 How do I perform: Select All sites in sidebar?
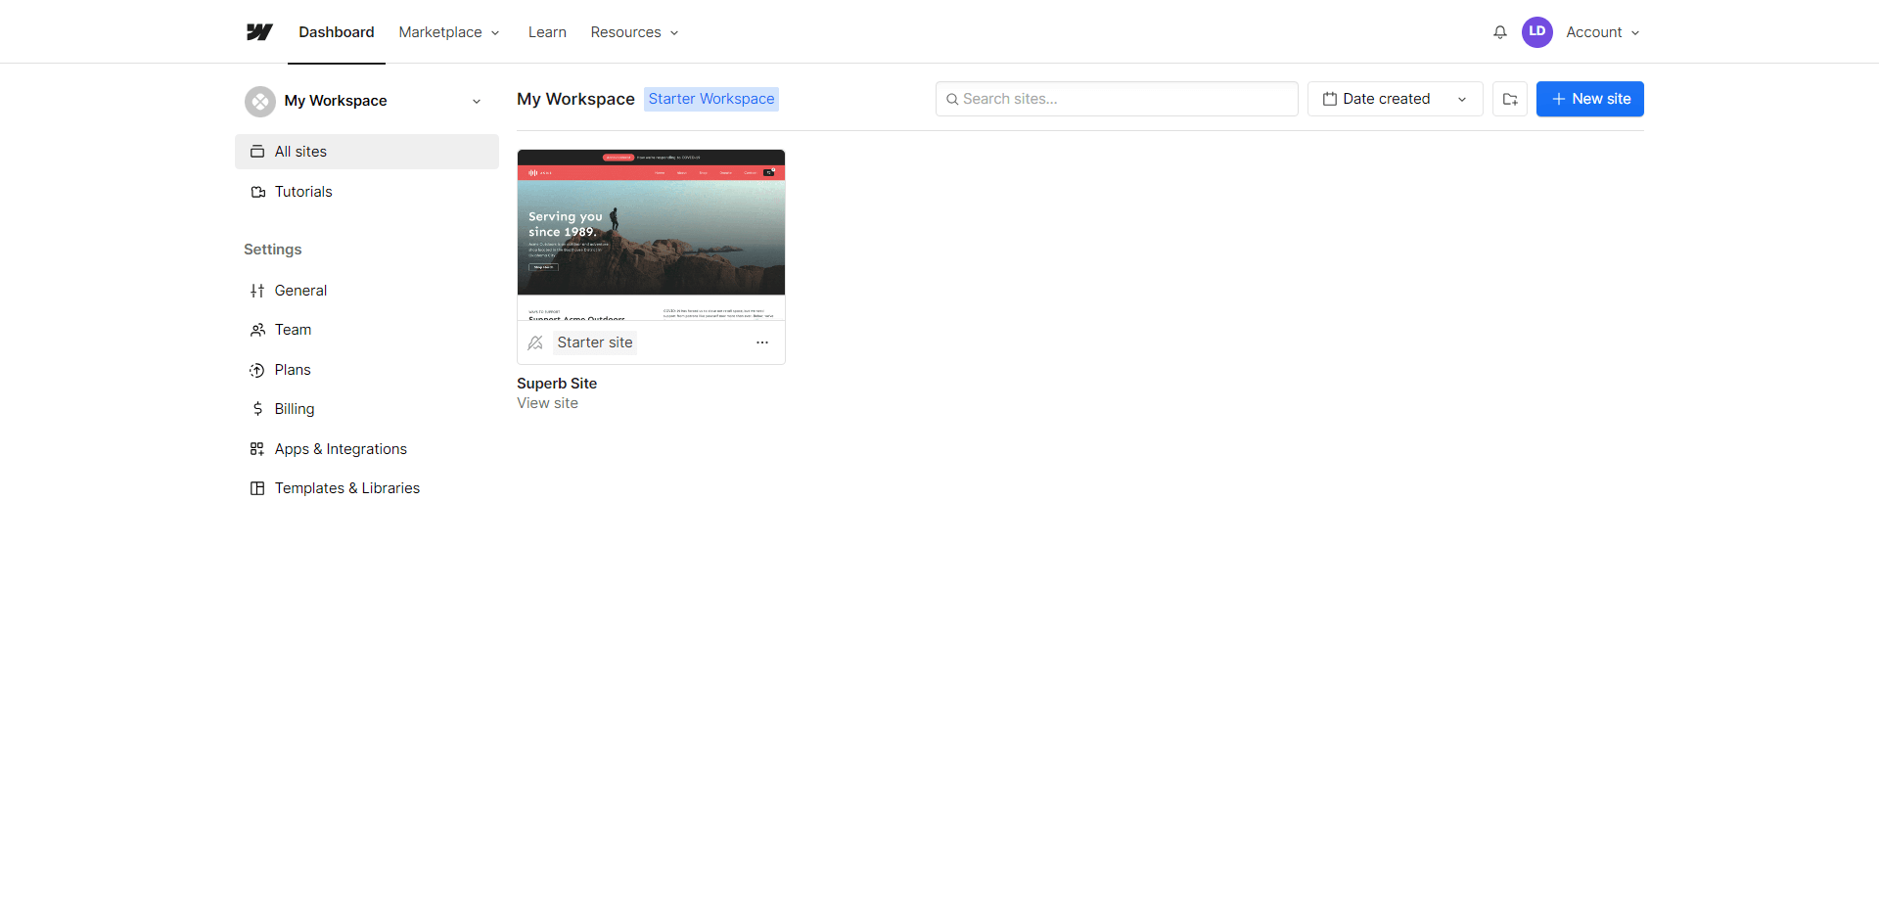[367, 152]
